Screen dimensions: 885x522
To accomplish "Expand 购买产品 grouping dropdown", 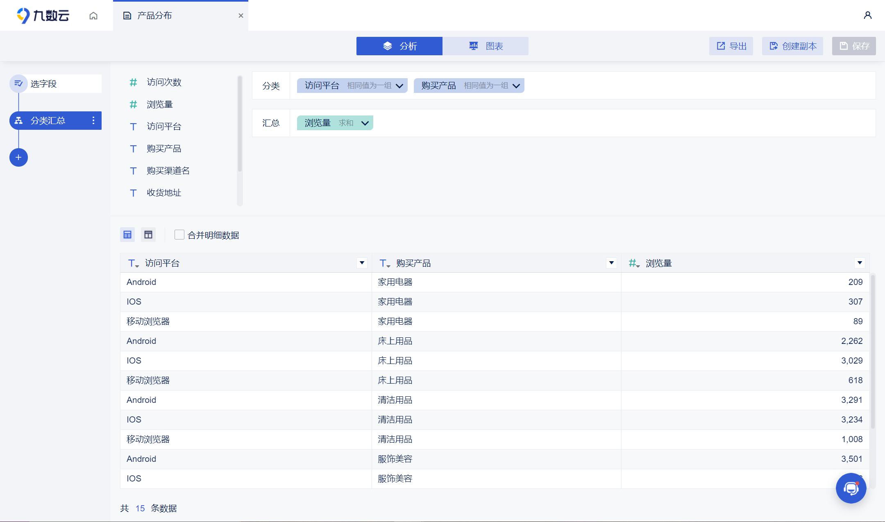I will pyautogui.click(x=516, y=86).
